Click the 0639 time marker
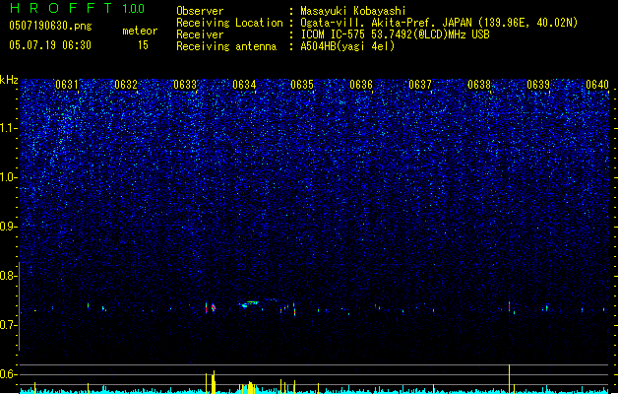Screen dimensions: 619x394 (x=538, y=85)
